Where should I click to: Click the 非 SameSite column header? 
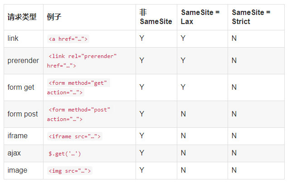click(156, 17)
